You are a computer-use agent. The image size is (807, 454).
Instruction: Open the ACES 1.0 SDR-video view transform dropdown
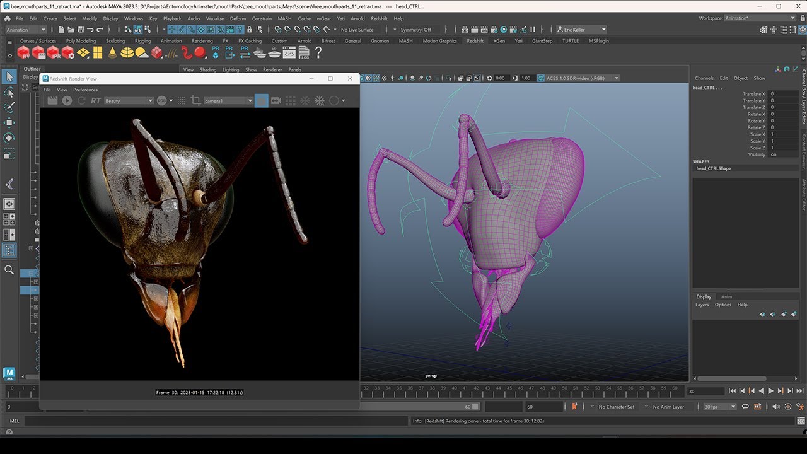click(x=583, y=78)
